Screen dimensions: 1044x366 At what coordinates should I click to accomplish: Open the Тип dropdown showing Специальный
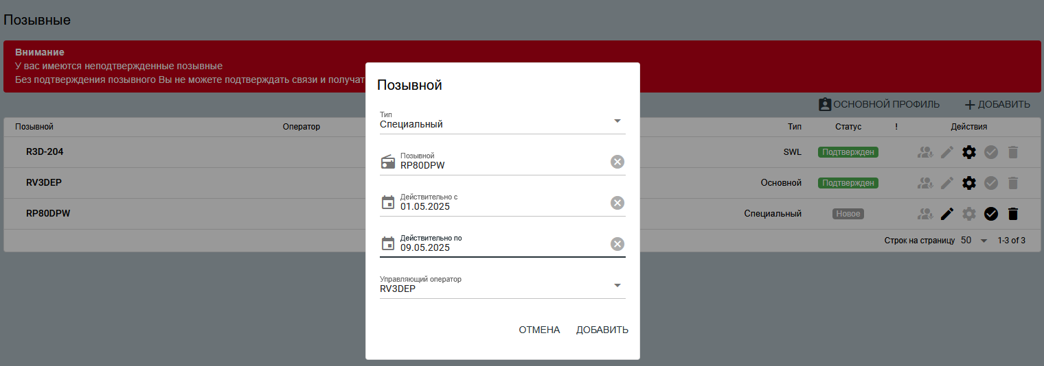coord(503,121)
